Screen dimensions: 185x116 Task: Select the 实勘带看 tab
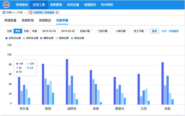pos(62,20)
